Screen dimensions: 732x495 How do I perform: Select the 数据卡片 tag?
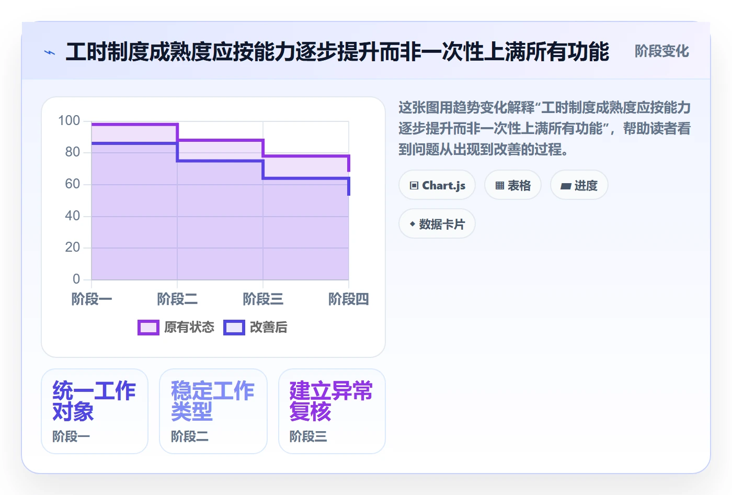(x=437, y=224)
